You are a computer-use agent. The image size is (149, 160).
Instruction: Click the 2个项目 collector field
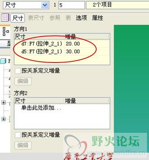[x=117, y=5]
